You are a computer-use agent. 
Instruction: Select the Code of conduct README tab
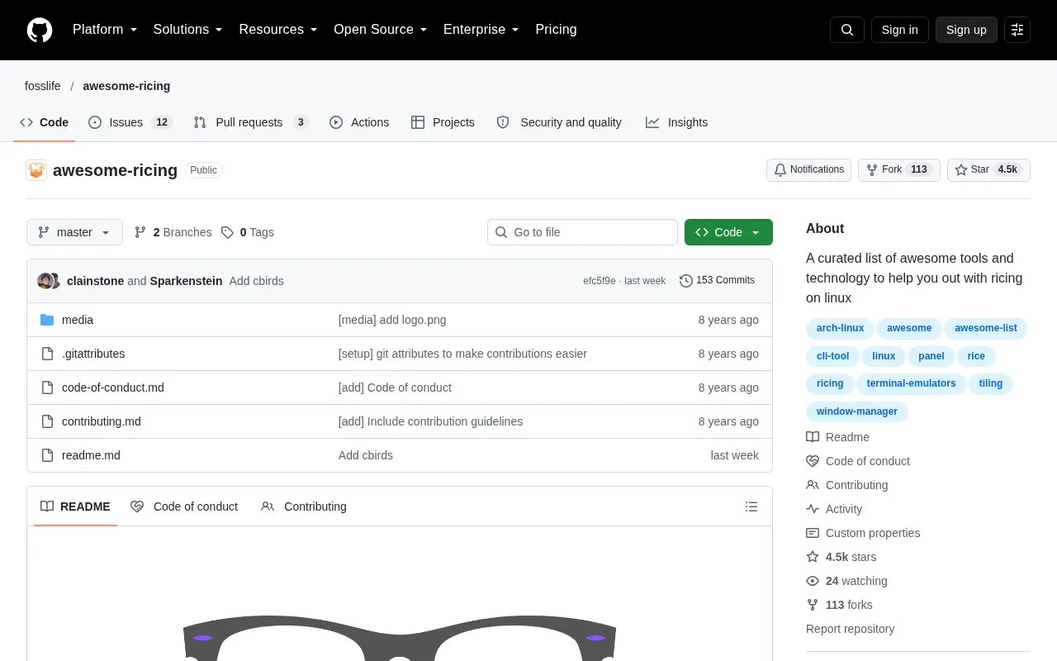(x=184, y=506)
